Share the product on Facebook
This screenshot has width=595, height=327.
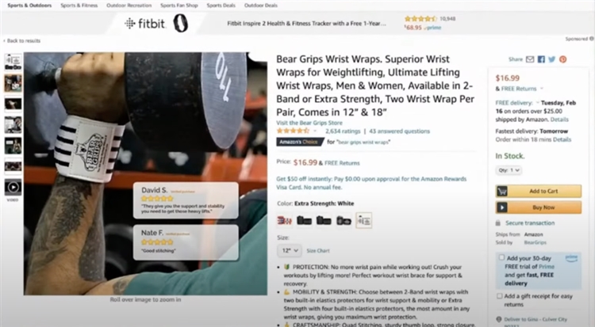tap(542, 59)
